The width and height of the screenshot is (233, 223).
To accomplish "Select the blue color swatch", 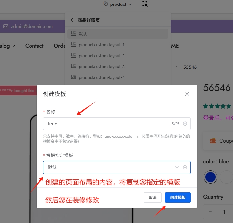I will (x=211, y=177).
